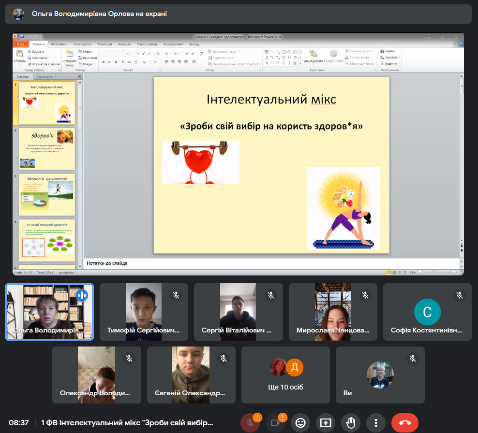Select slide 3 thumbnail "Здоров'я- це життя"
This screenshot has width=478, height=433.
[x=47, y=194]
